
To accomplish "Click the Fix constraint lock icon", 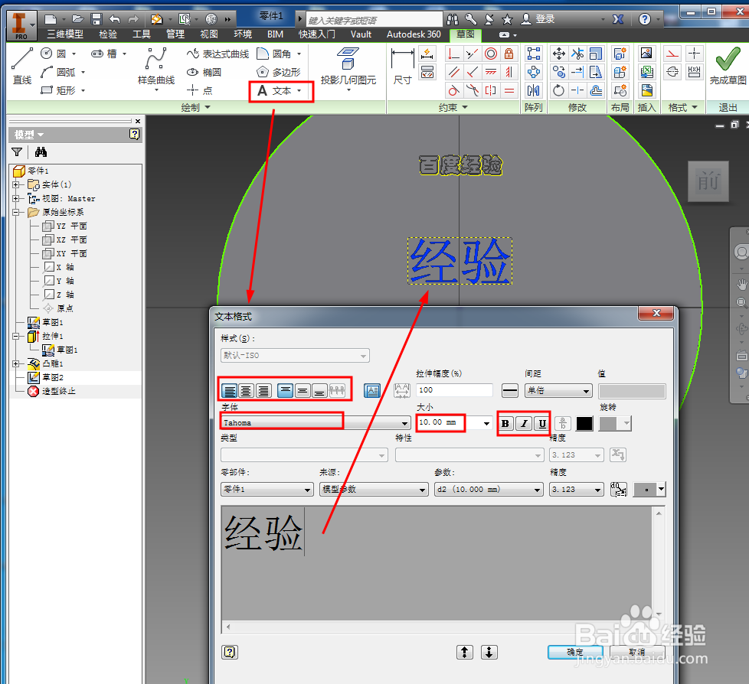I will 509,54.
